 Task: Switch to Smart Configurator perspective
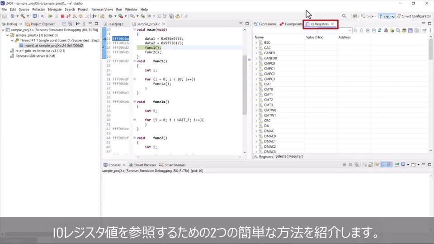coord(414,16)
